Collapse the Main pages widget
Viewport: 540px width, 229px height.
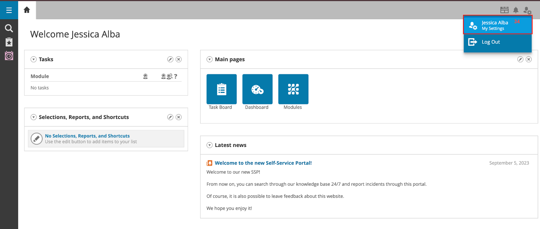(210, 59)
